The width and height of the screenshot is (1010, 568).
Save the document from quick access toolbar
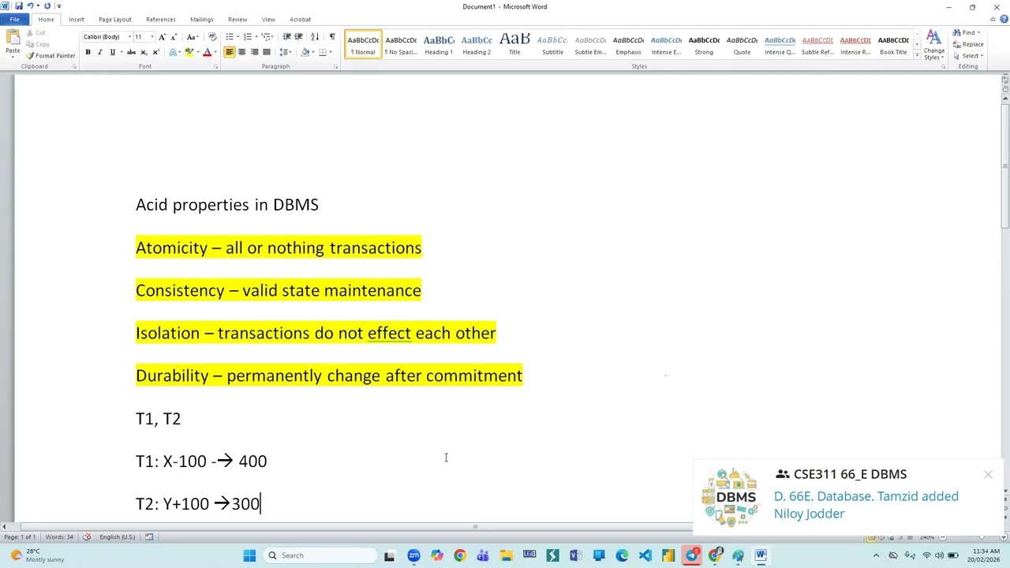(x=19, y=6)
